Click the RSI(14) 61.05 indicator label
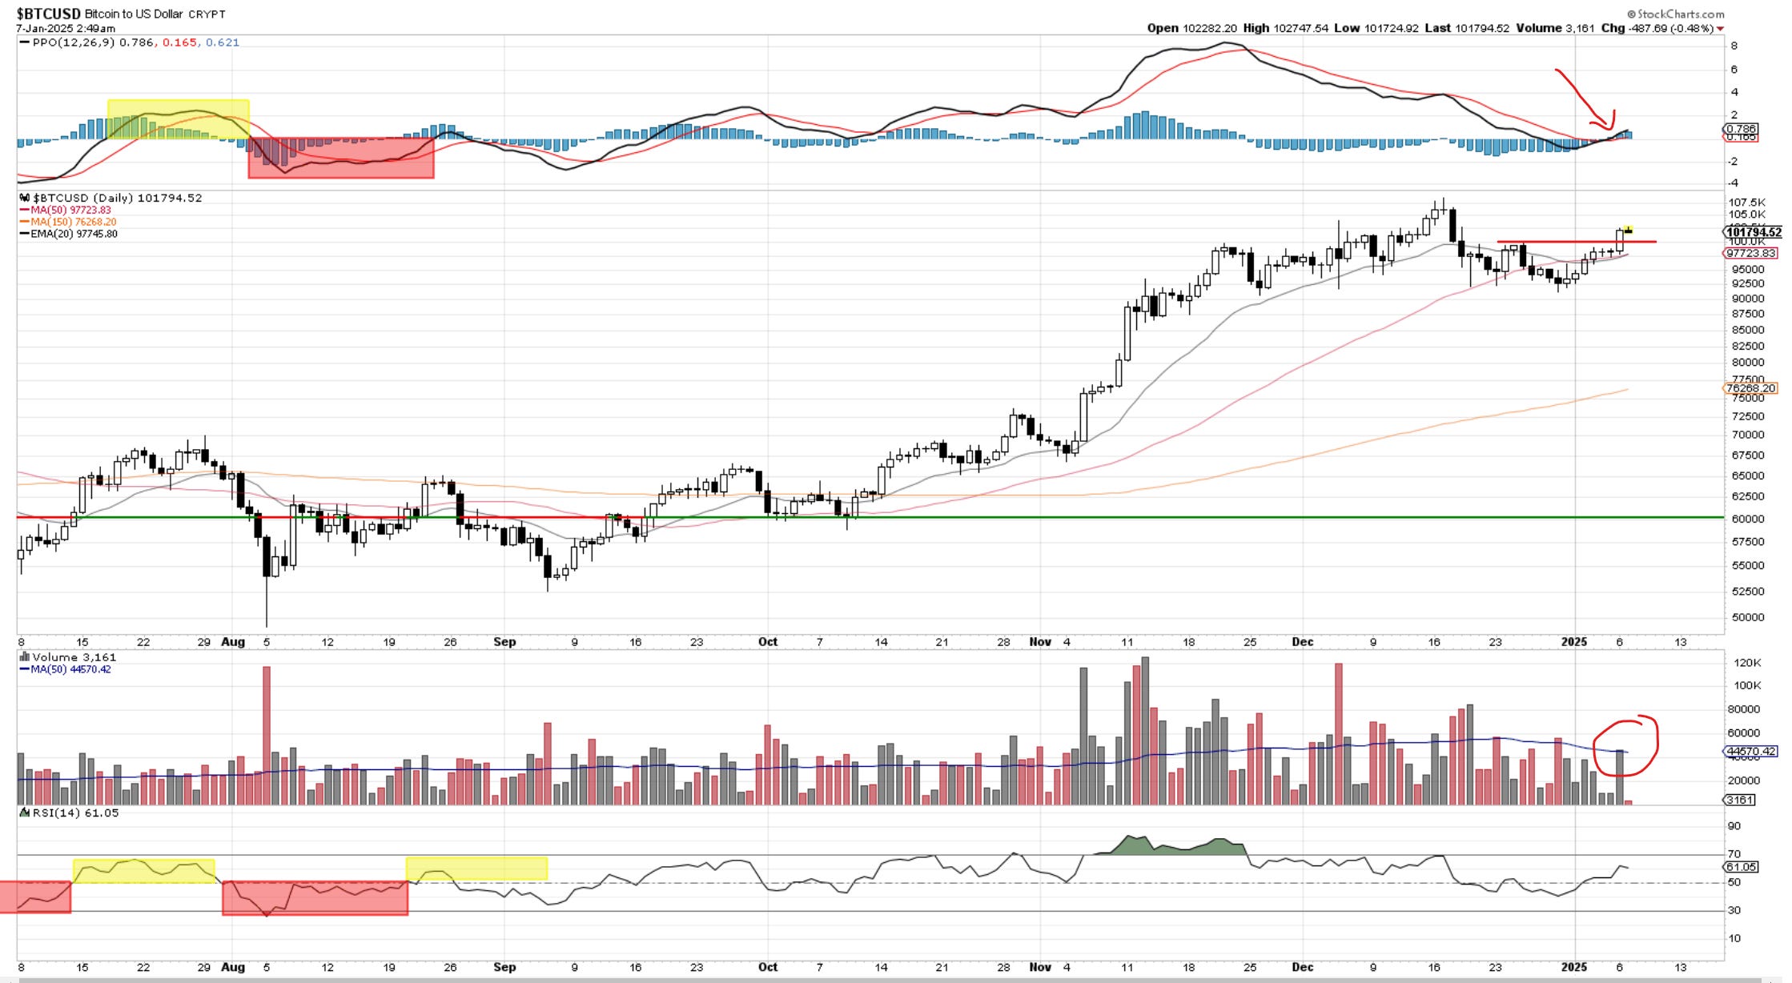This screenshot has width=1792, height=983. pyautogui.click(x=75, y=812)
